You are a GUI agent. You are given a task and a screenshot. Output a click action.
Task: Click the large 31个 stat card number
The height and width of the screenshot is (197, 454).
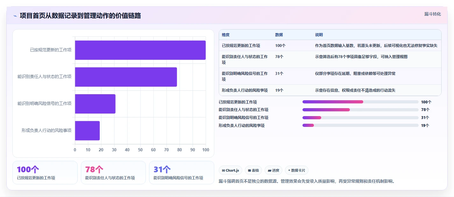162,169
